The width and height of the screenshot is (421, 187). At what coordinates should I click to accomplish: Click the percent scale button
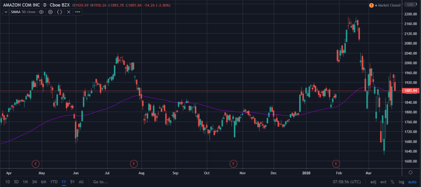click(392, 182)
